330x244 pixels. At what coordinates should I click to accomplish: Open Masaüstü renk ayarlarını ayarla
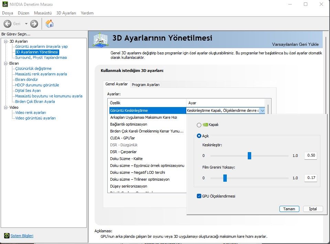41,74
